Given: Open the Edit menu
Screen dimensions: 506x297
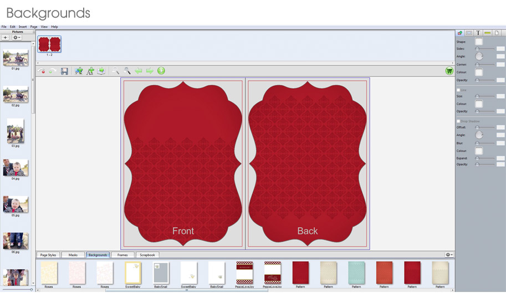Looking at the screenshot, I should pos(13,27).
